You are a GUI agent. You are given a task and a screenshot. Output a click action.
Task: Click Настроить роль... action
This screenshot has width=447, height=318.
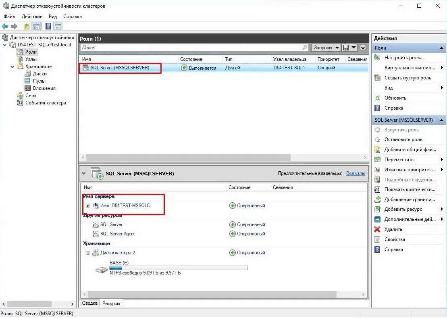(404, 58)
